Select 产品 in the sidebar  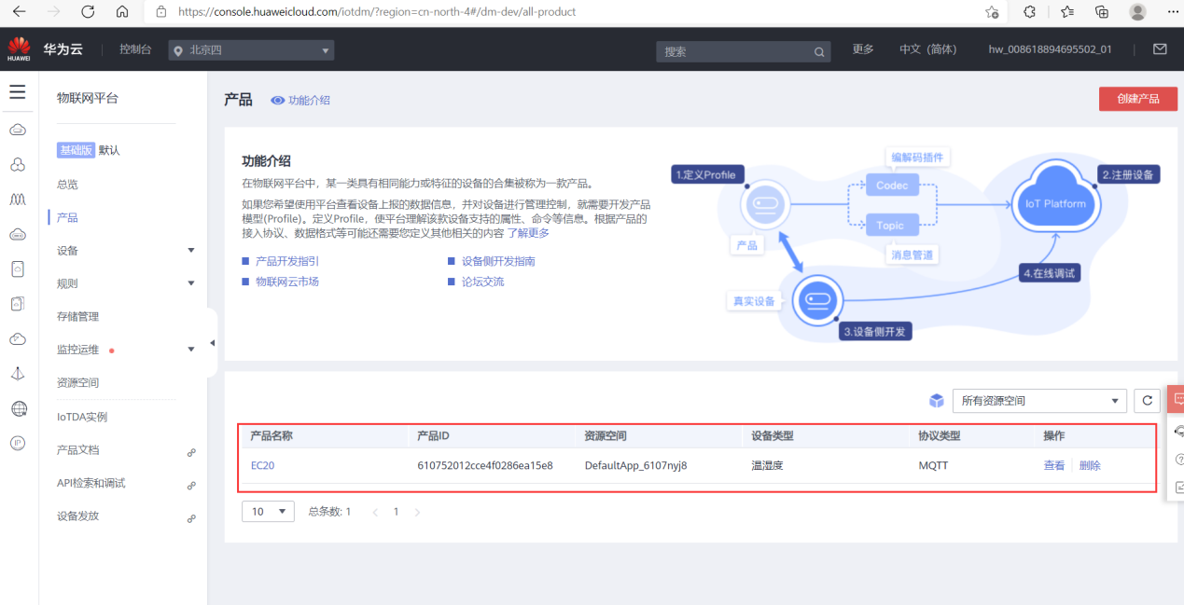click(x=67, y=217)
